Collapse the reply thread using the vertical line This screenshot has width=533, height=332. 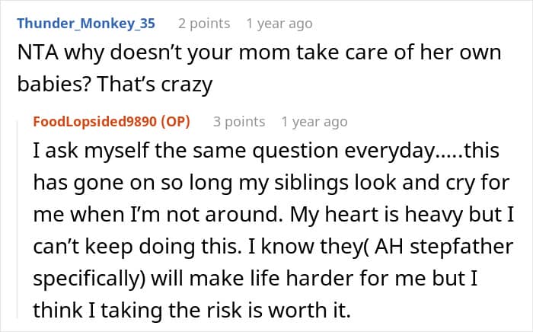coord(18,219)
